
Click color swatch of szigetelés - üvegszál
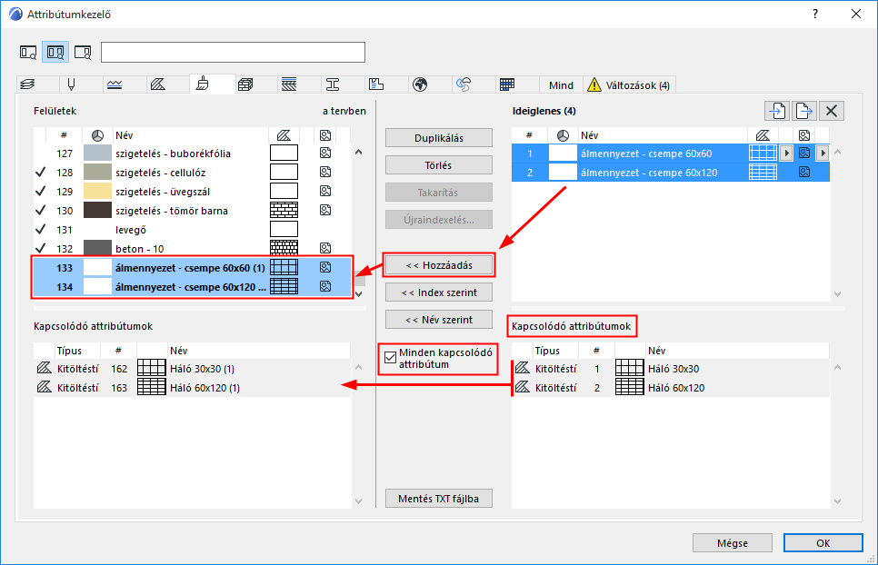pyautogui.click(x=97, y=191)
